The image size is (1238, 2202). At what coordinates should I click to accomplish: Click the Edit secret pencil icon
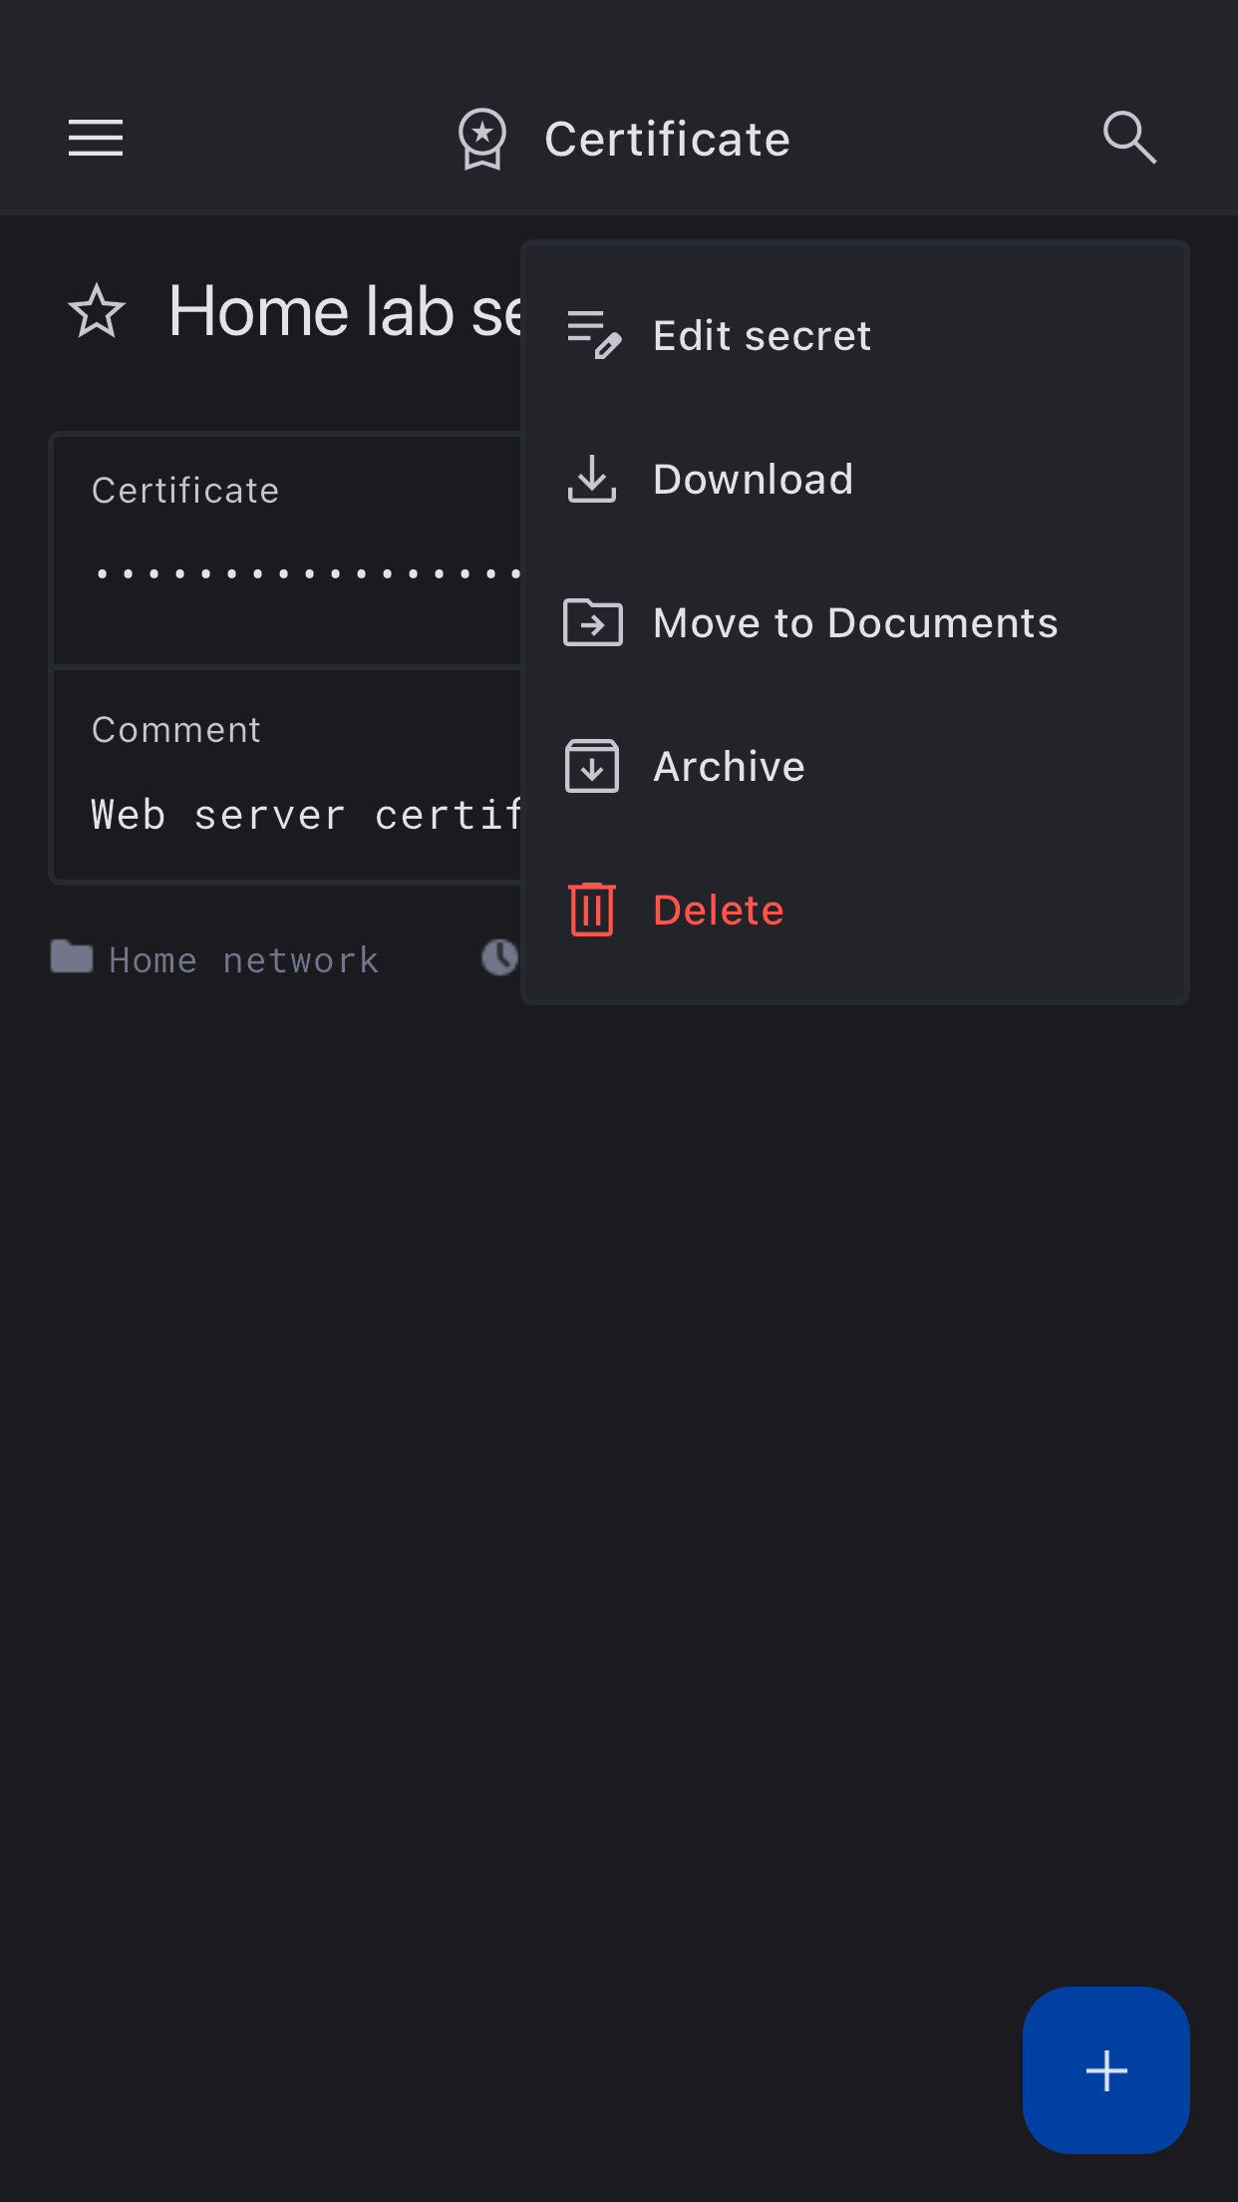tap(593, 335)
